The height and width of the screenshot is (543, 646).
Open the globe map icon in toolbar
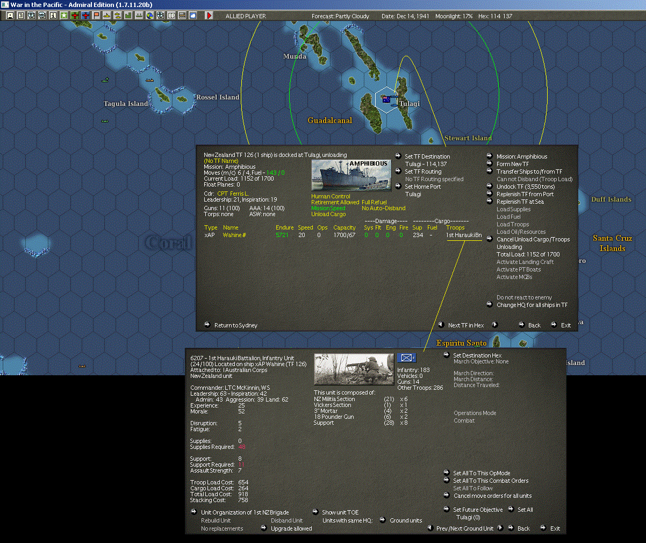(150, 16)
